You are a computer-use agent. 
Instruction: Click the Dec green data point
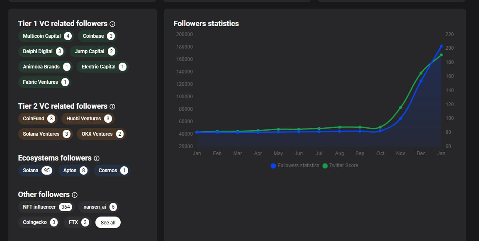click(421, 73)
